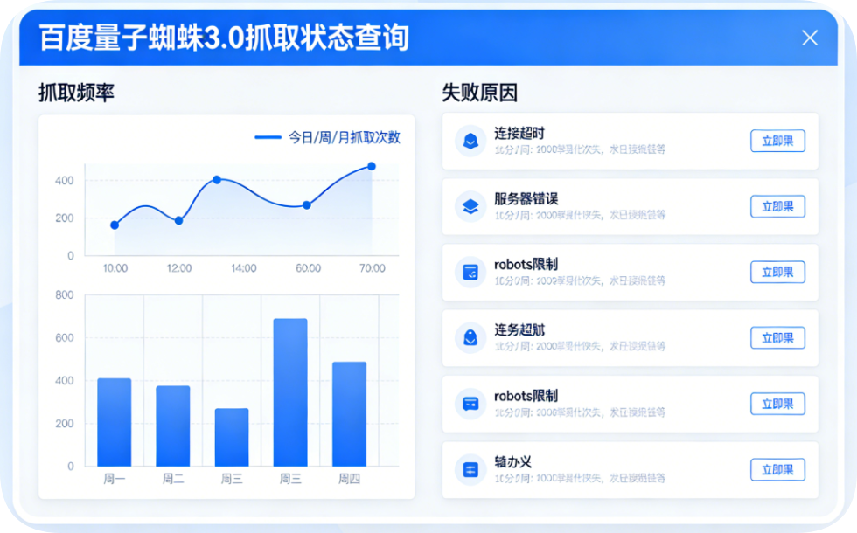
Task: Click 立即果 button for 连务超贶
Action: 777,337
